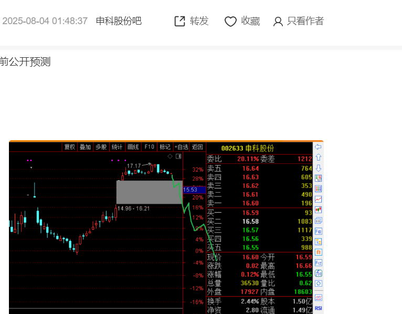The image size is (402, 314).
Task: Click the F10 icon in sidebar
Action: click(318, 231)
